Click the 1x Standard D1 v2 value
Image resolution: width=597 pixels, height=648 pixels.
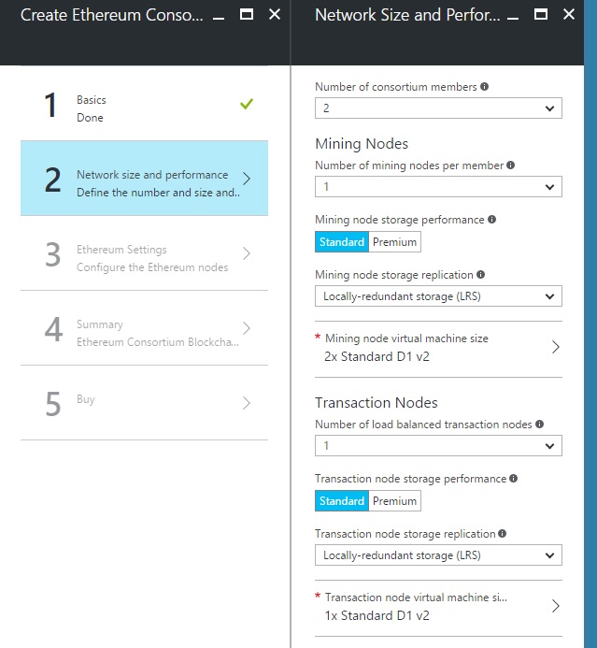[377, 615]
